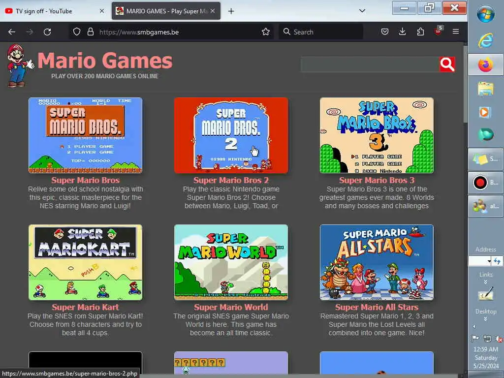Open the uBlock Origin extension icon

[x=439, y=31]
